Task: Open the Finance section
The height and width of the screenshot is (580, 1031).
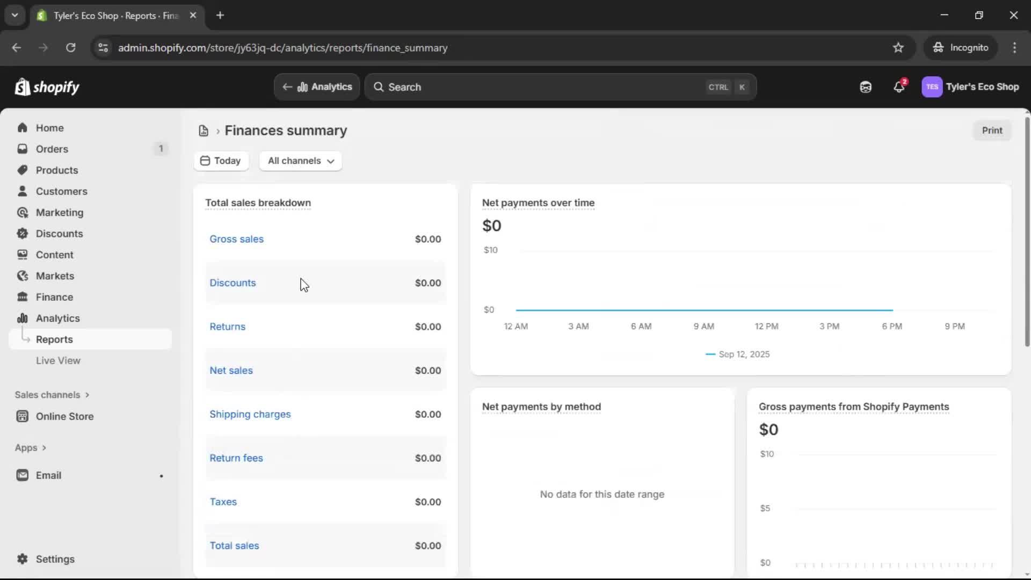Action: pyautogui.click(x=54, y=296)
